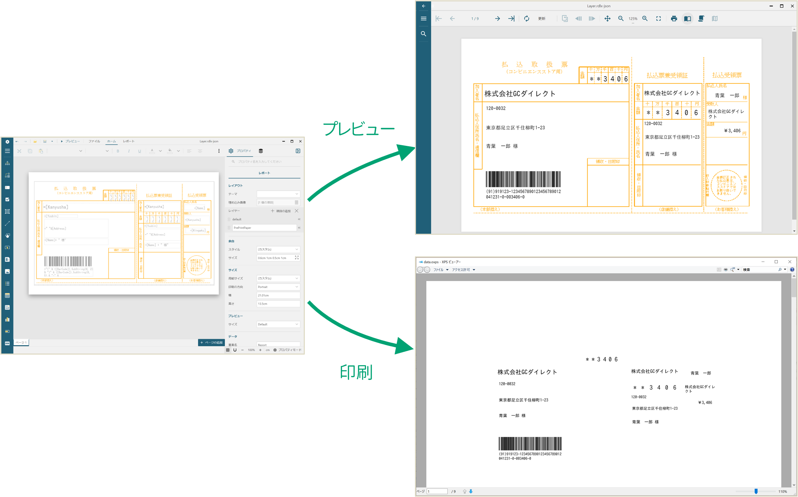Expand the preview size Default dropdown
Image resolution: width=798 pixels, height=497 pixels.
(x=278, y=324)
